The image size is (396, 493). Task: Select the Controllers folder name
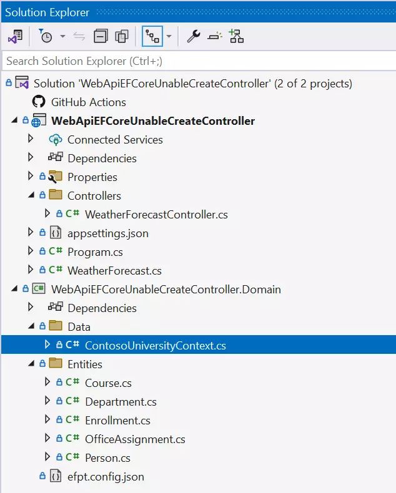94,196
